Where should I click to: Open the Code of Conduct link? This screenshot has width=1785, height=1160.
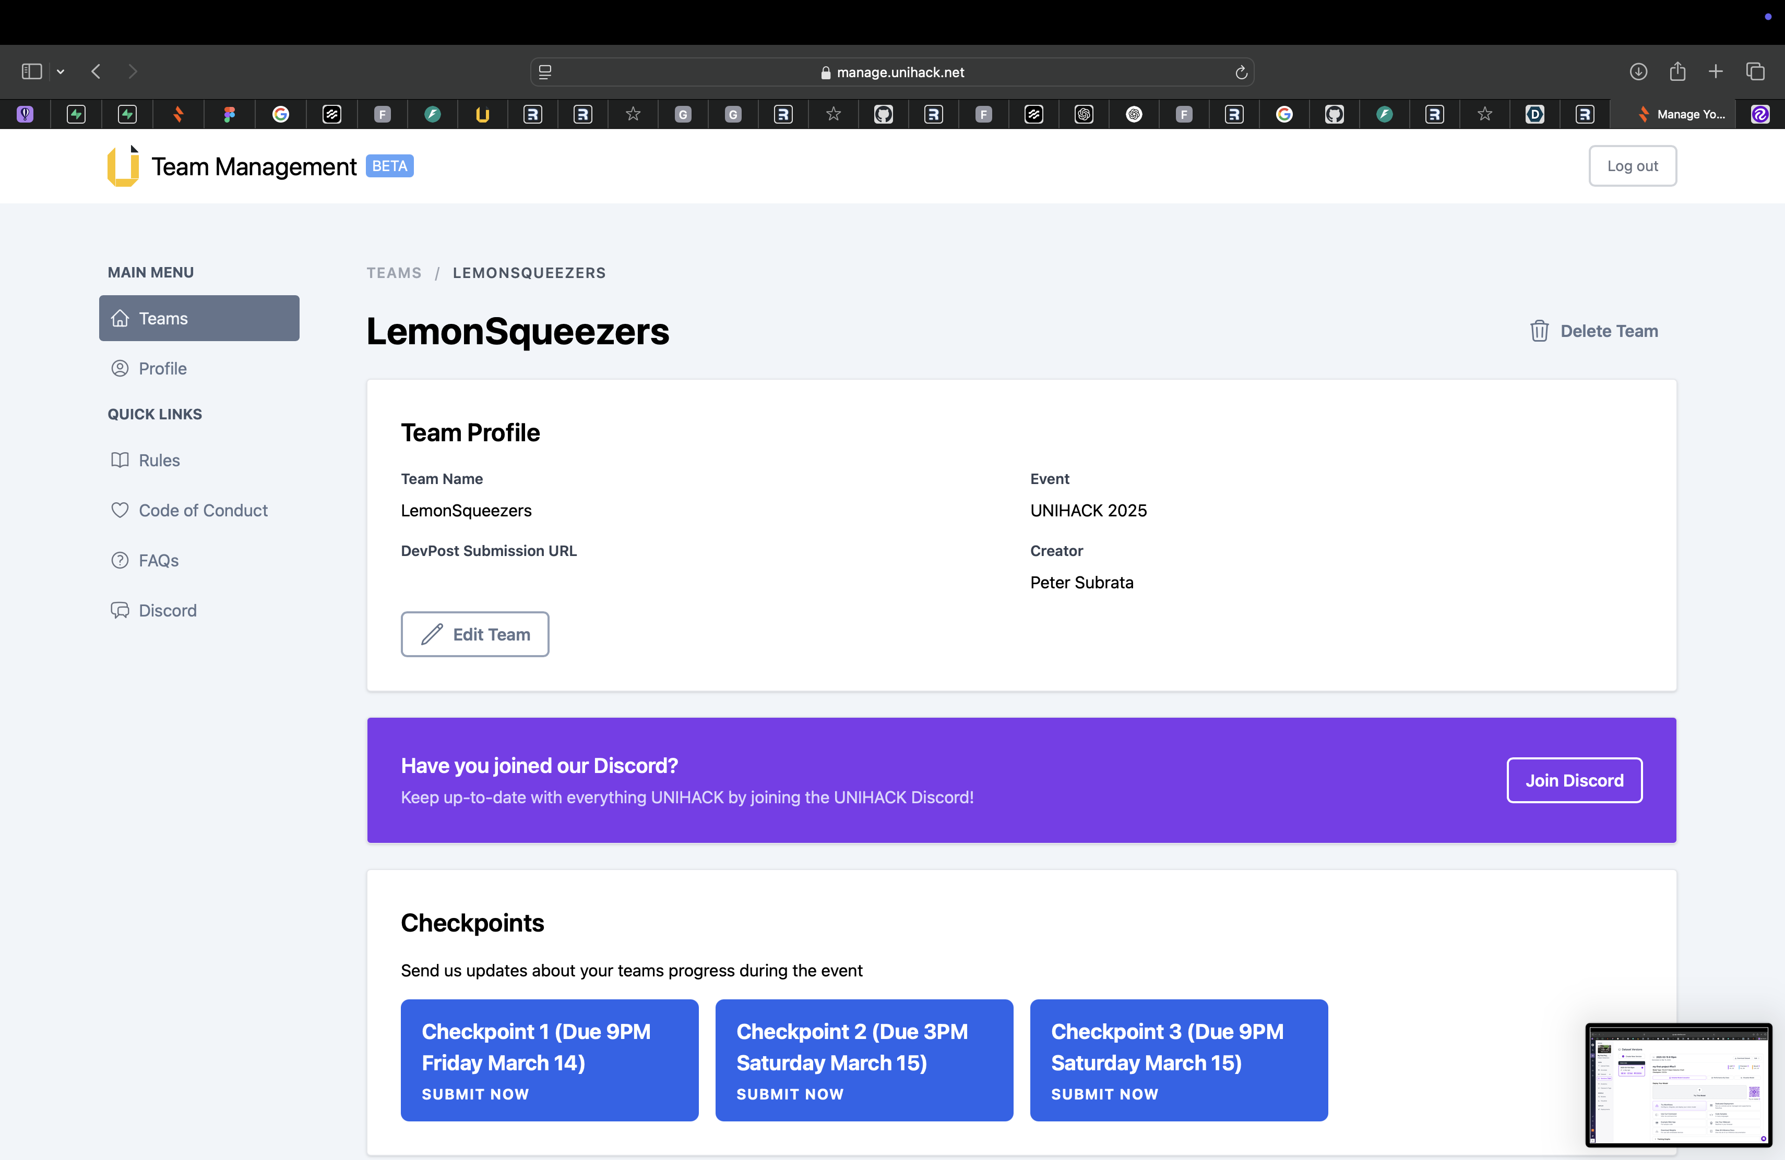click(x=203, y=510)
